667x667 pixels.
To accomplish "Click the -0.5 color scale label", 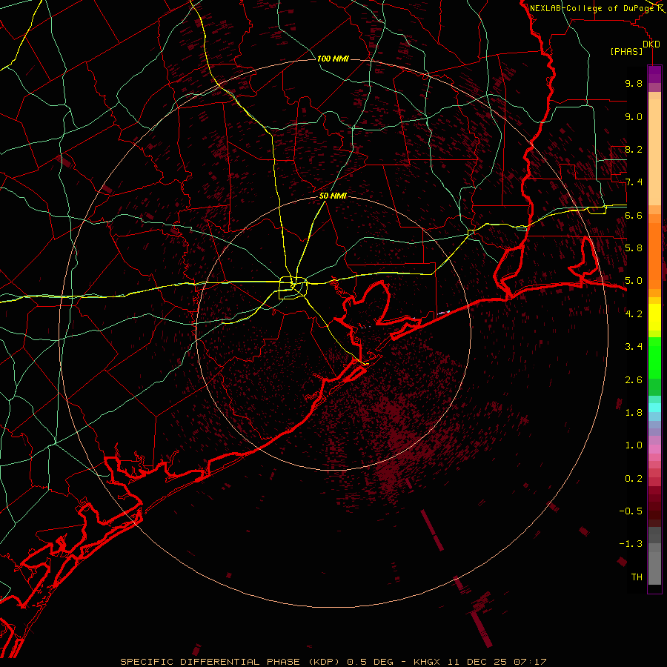I will click(x=631, y=511).
